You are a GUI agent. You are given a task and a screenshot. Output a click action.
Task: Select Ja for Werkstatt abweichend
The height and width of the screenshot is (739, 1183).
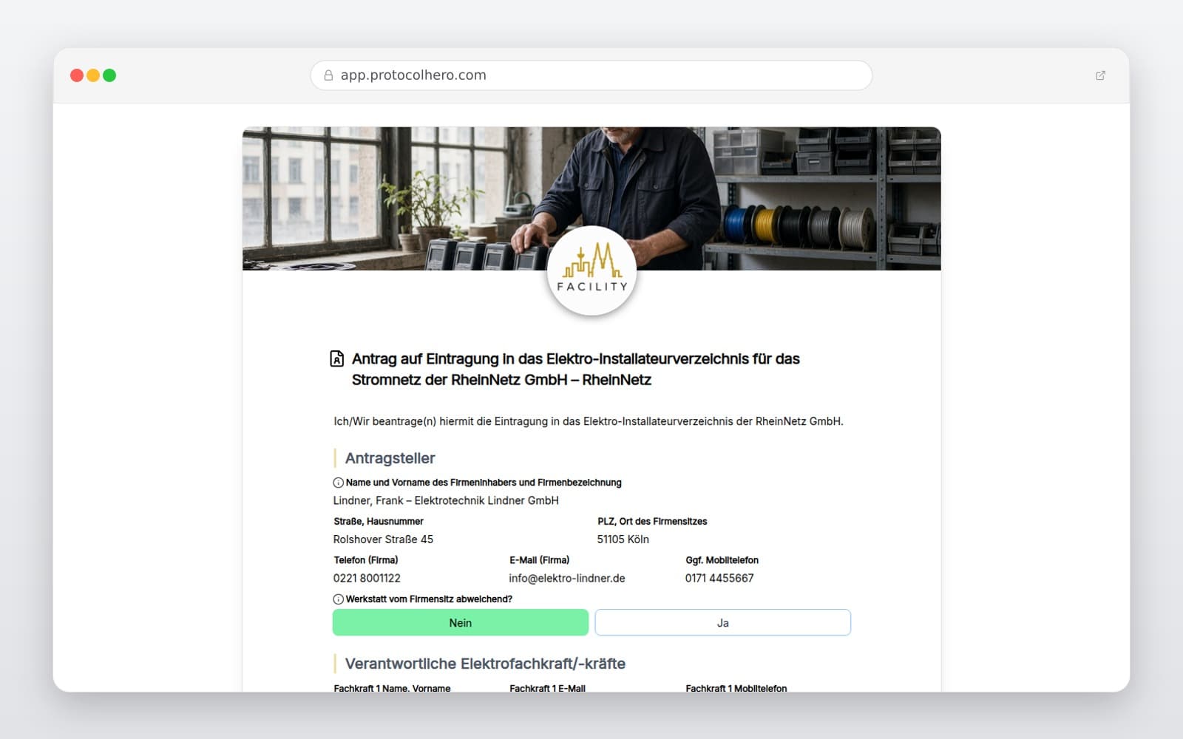pos(722,622)
